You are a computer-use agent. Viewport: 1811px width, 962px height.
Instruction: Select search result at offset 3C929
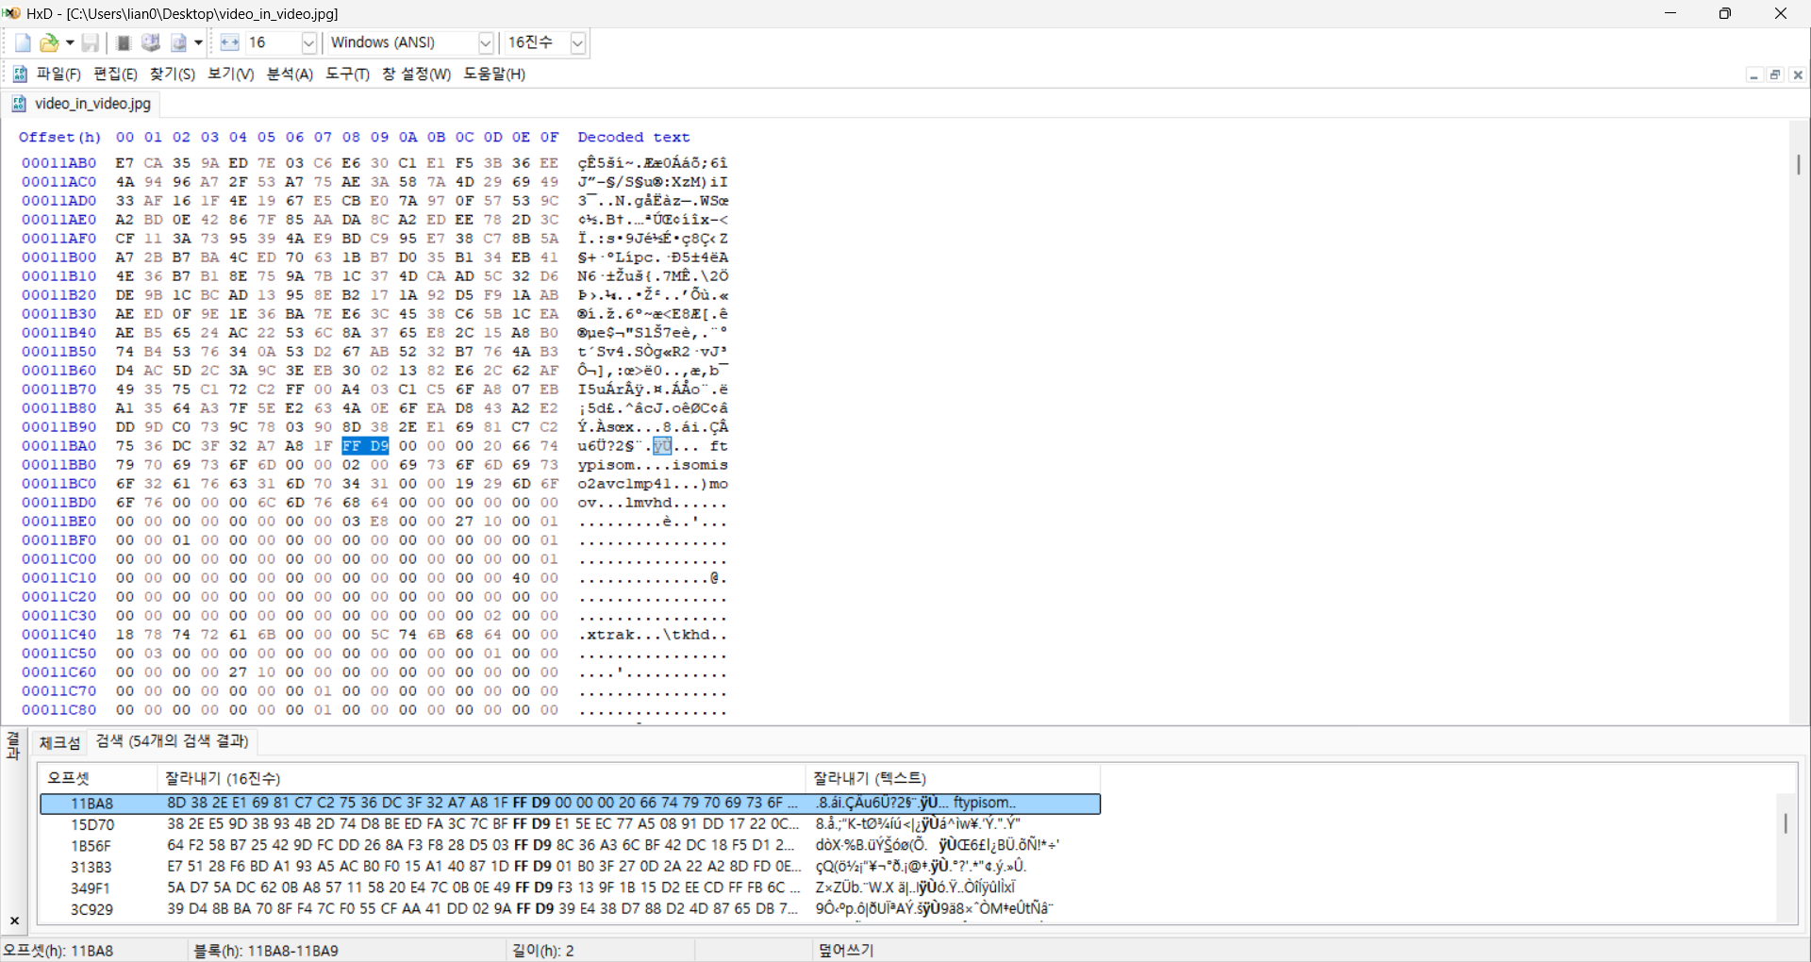[x=570, y=909]
